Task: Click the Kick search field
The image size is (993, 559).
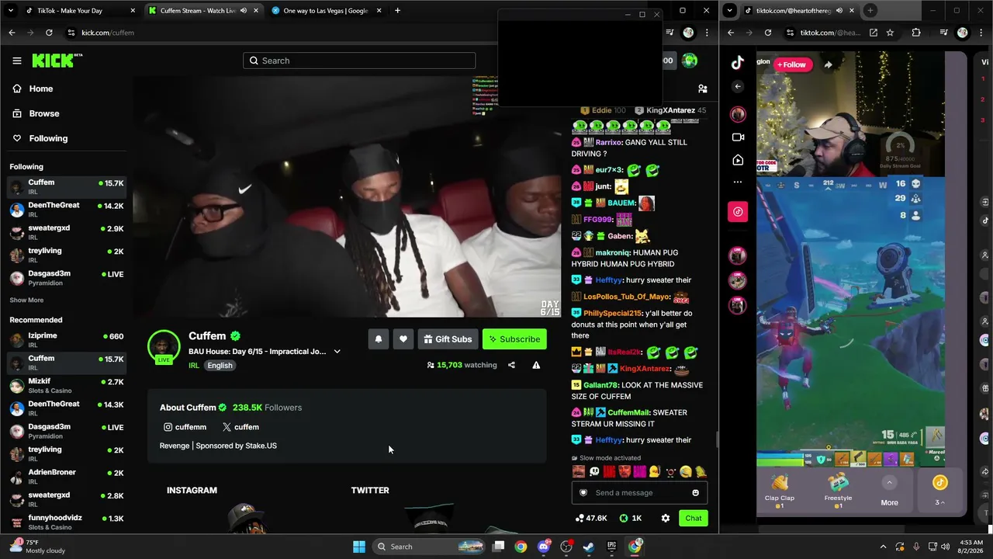Action: click(x=359, y=61)
